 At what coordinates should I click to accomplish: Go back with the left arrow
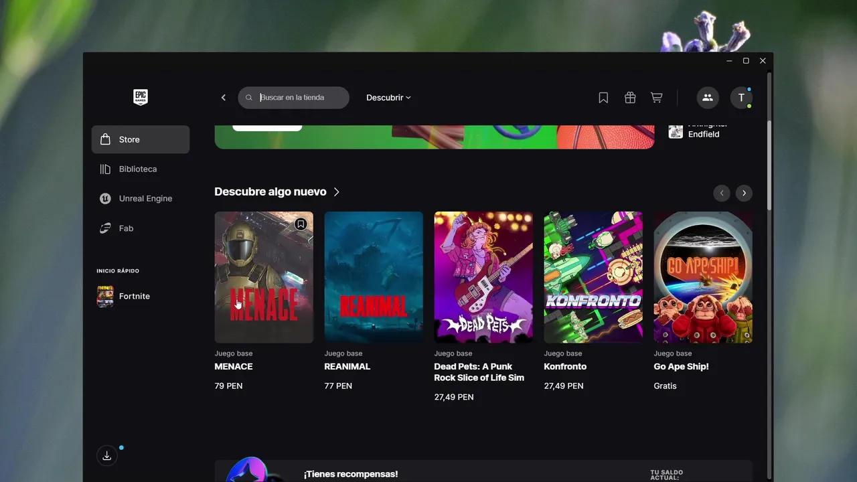[224, 98]
